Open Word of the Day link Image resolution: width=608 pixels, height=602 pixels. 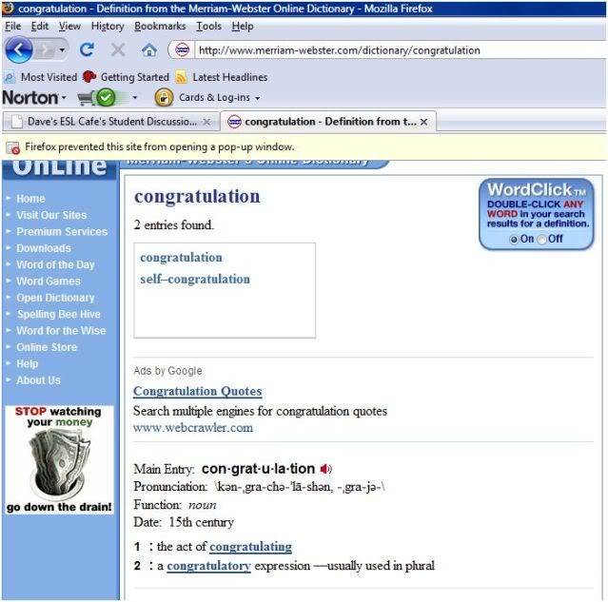[x=55, y=264]
